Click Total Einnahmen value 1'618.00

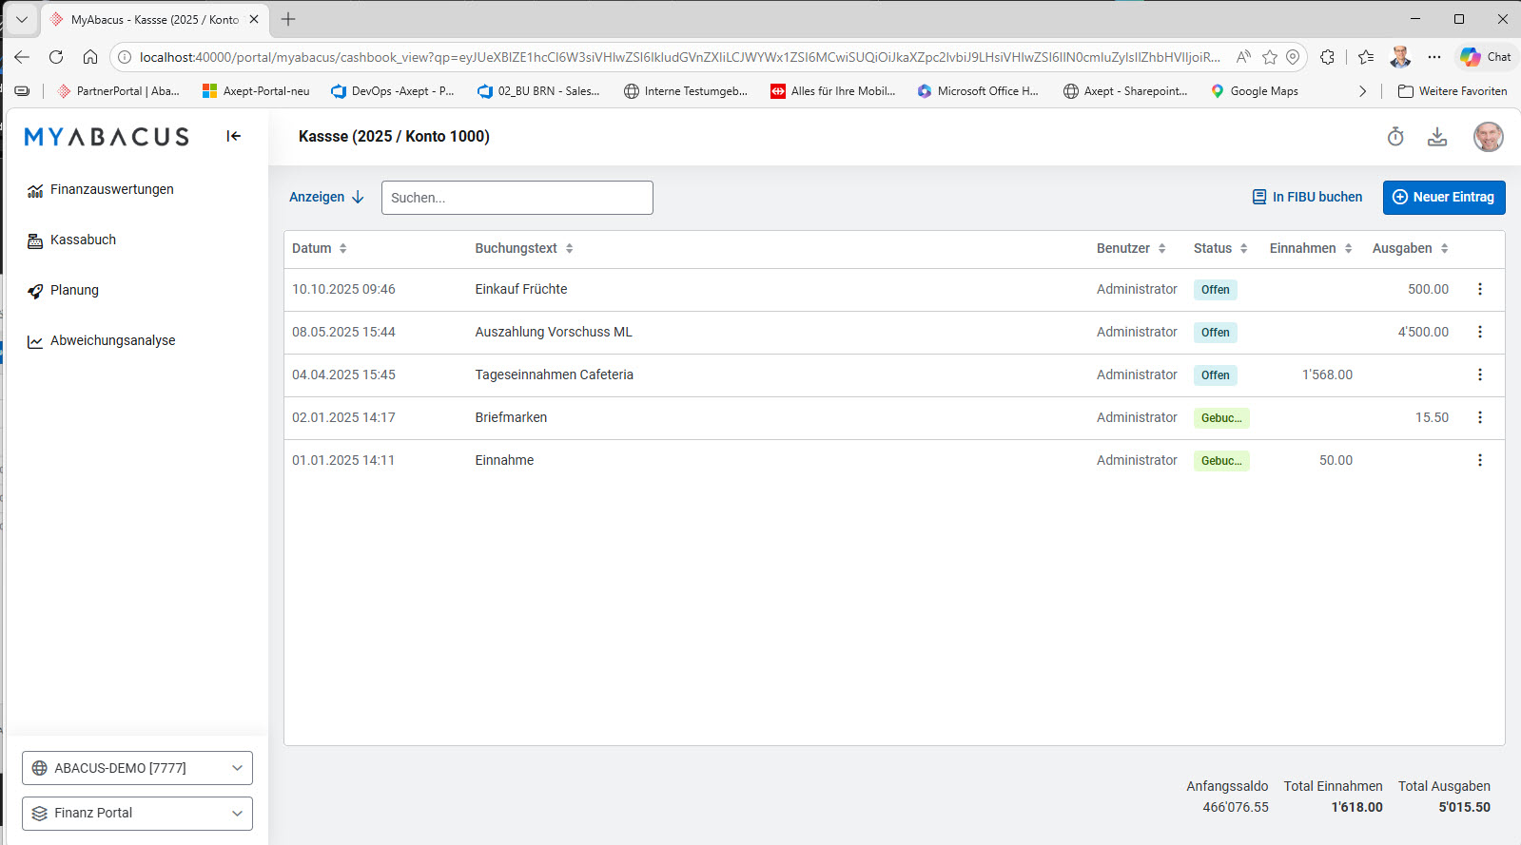click(x=1356, y=807)
